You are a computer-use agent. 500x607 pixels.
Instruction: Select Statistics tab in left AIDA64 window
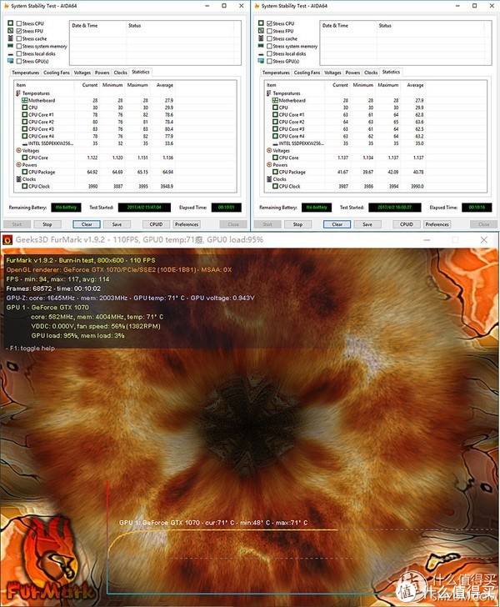[141, 72]
